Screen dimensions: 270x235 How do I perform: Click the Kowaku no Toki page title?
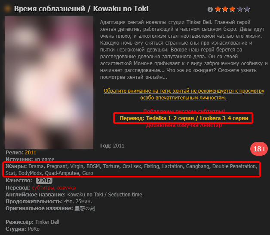point(81,9)
